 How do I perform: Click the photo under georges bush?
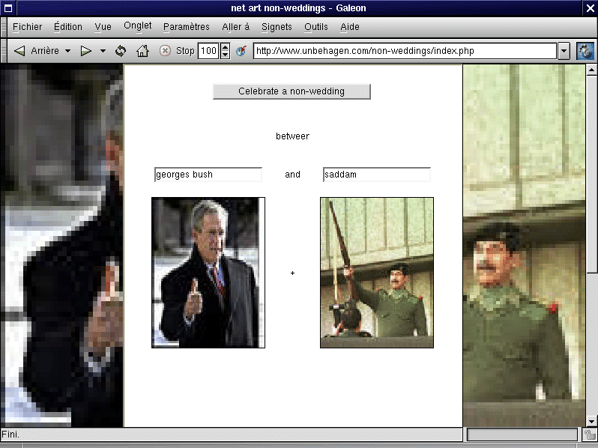tap(208, 273)
